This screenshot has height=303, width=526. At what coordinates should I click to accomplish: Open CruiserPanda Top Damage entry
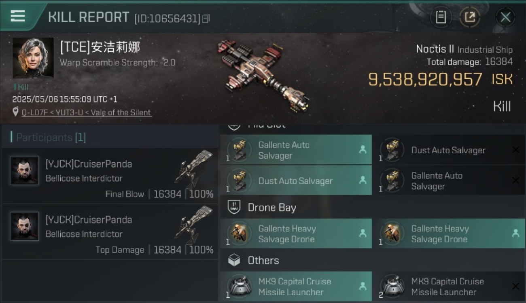coord(110,231)
